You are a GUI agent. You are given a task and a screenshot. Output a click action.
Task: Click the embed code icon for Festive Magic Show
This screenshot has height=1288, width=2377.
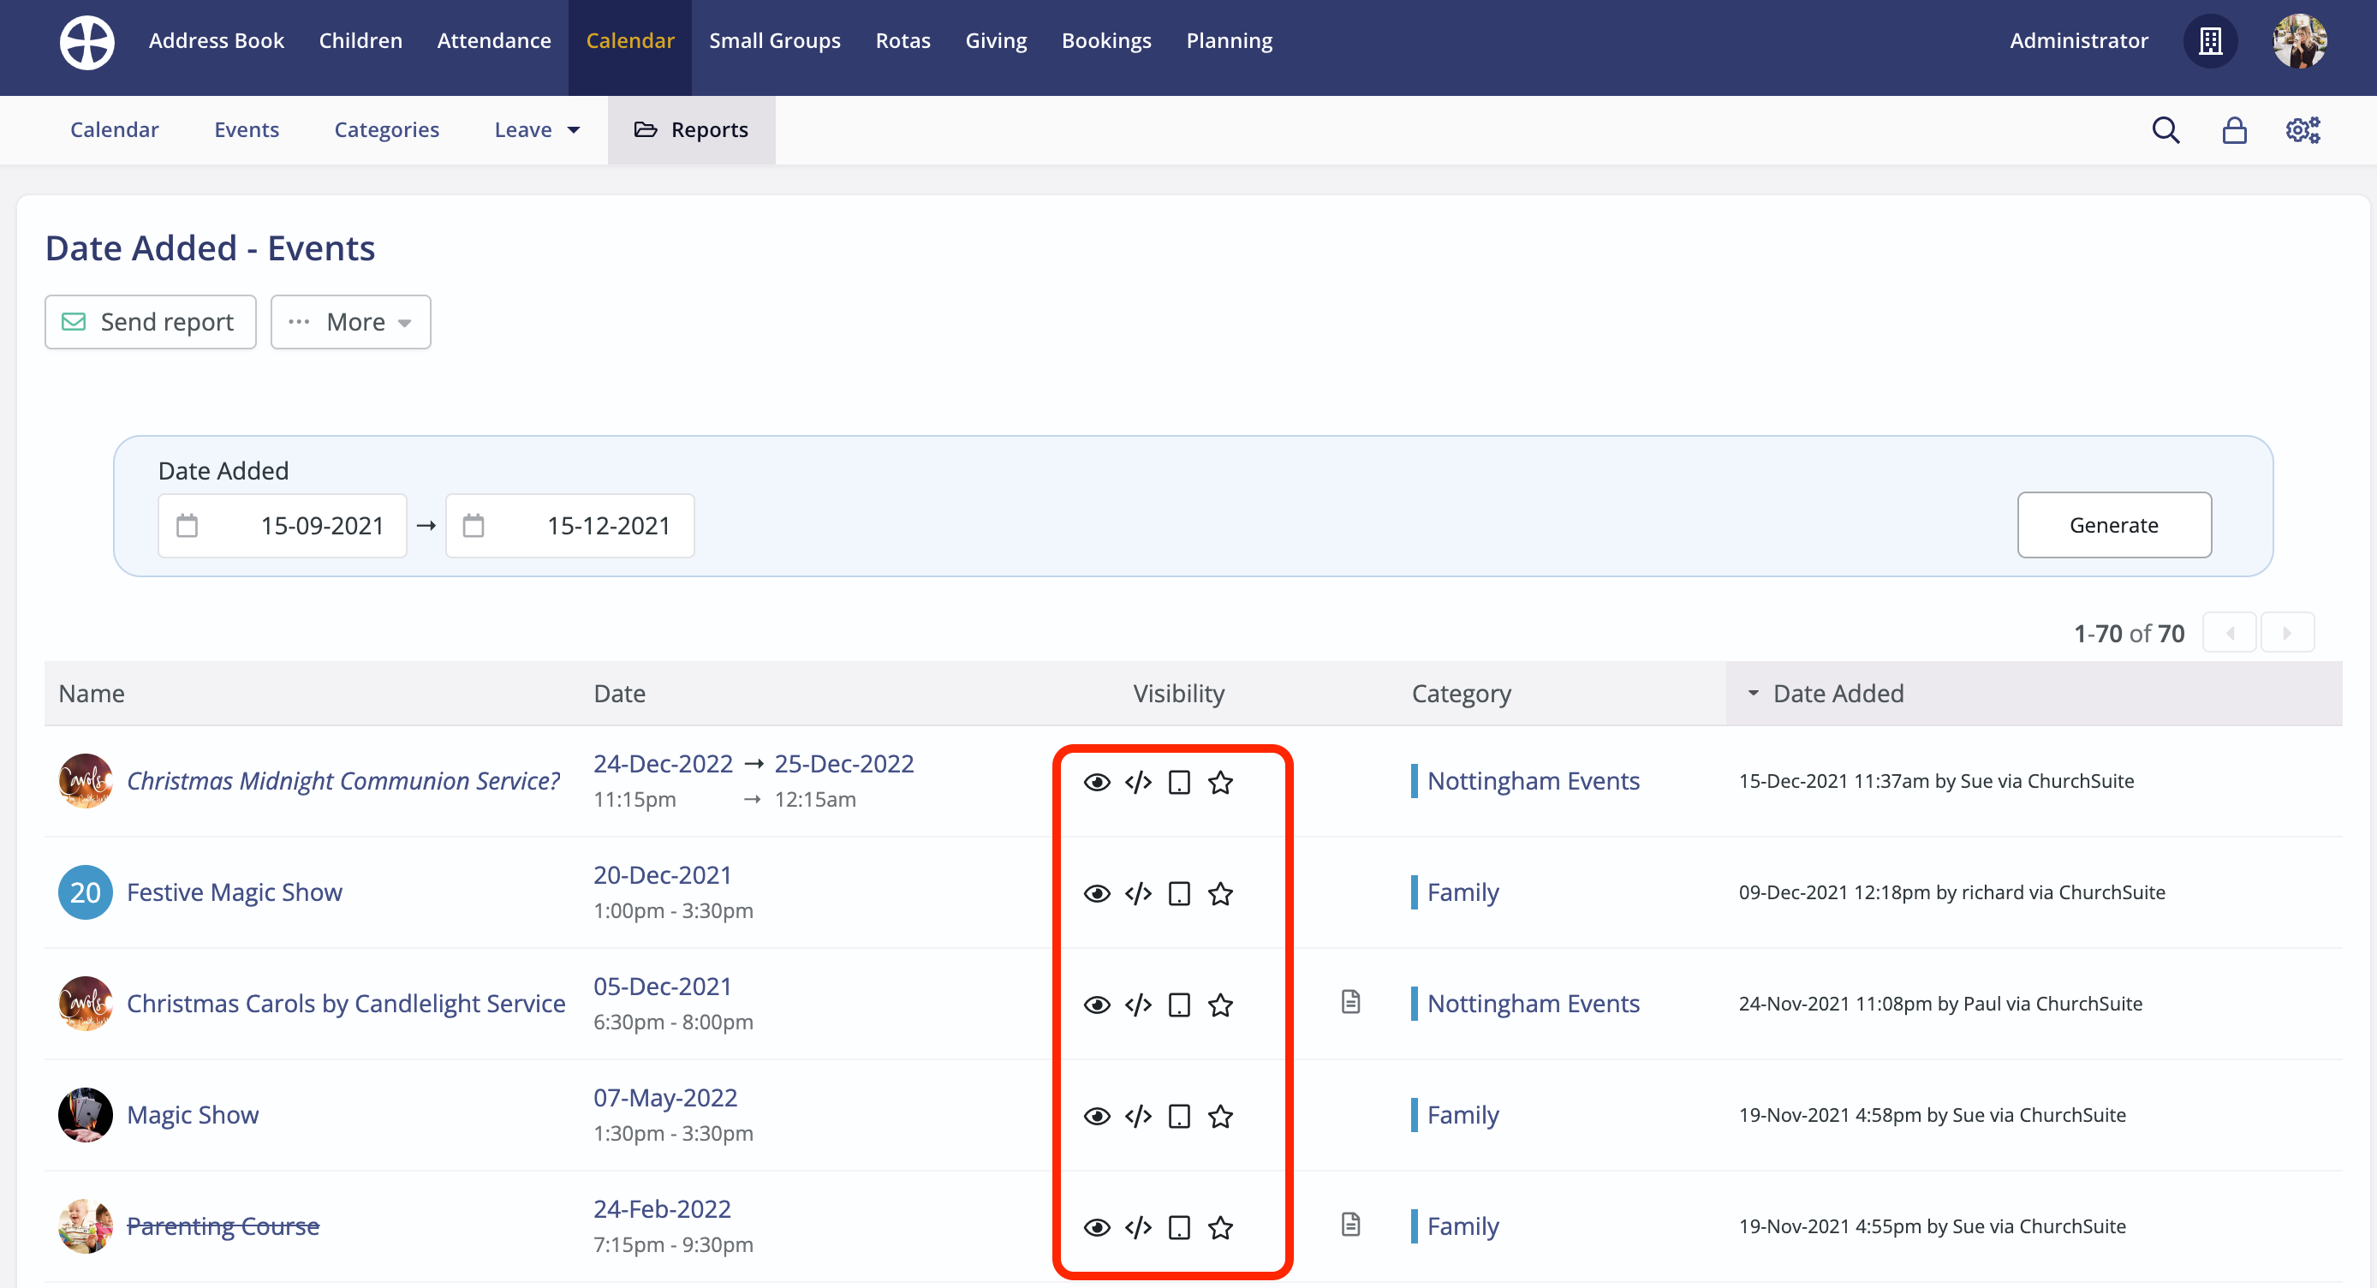coord(1138,893)
